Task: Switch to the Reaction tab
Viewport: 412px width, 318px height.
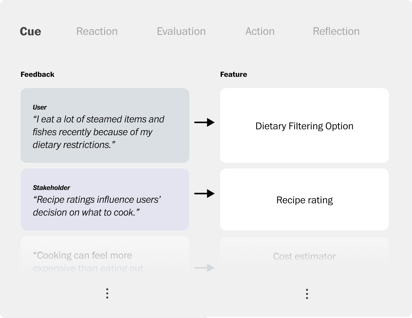Action: point(97,31)
